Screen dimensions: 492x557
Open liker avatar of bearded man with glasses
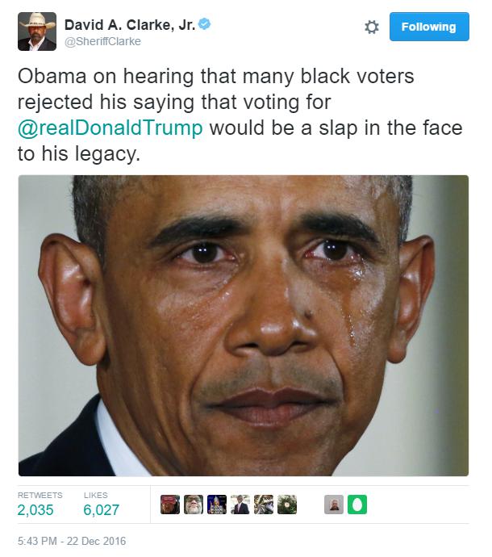194,505
